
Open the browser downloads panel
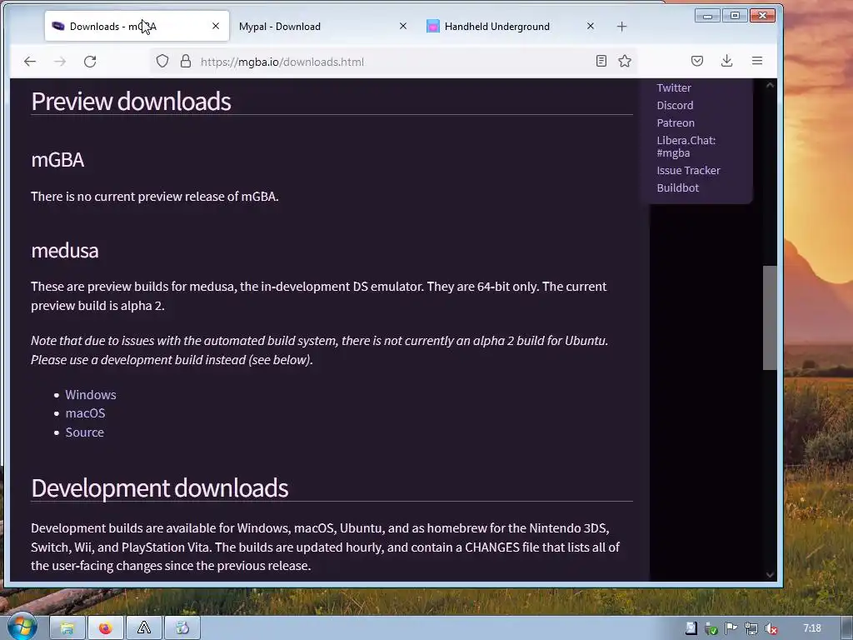click(726, 61)
